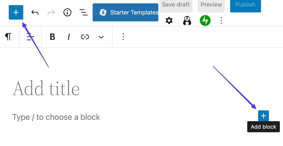Click Save draft

click(176, 5)
